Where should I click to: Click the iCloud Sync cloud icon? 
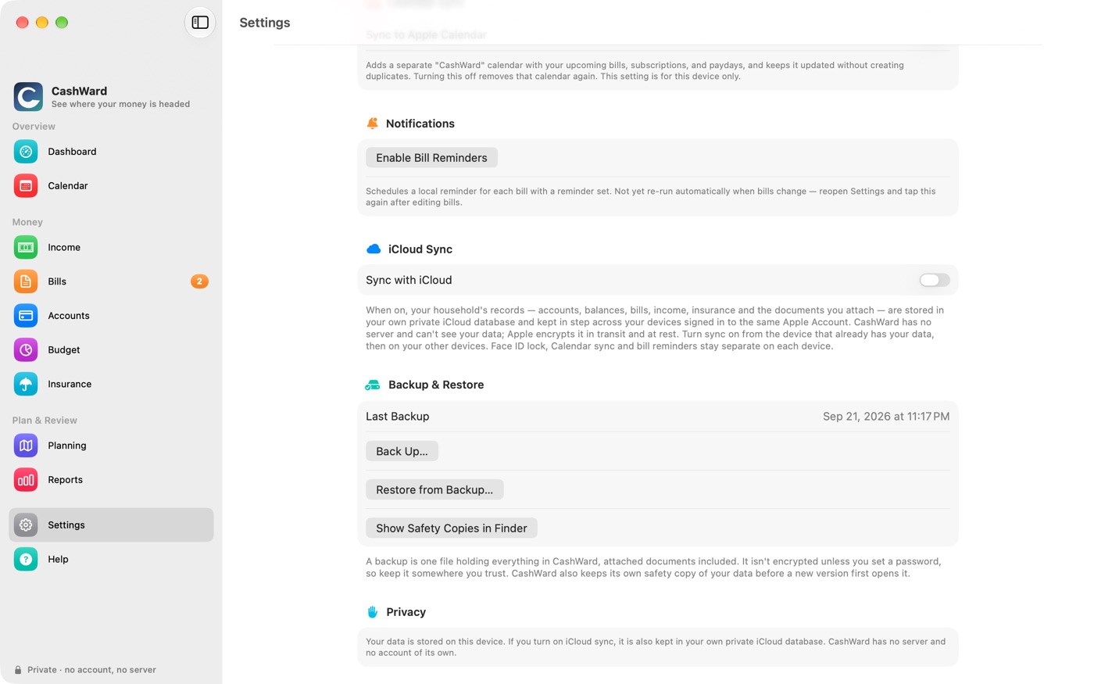pyautogui.click(x=374, y=249)
